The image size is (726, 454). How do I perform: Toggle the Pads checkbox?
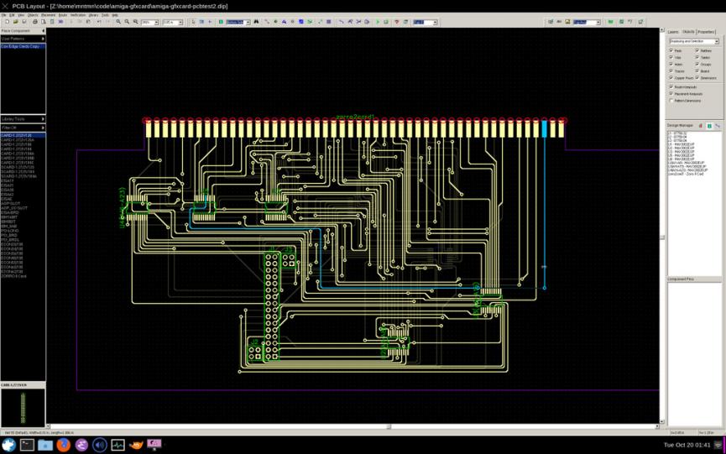click(x=671, y=51)
